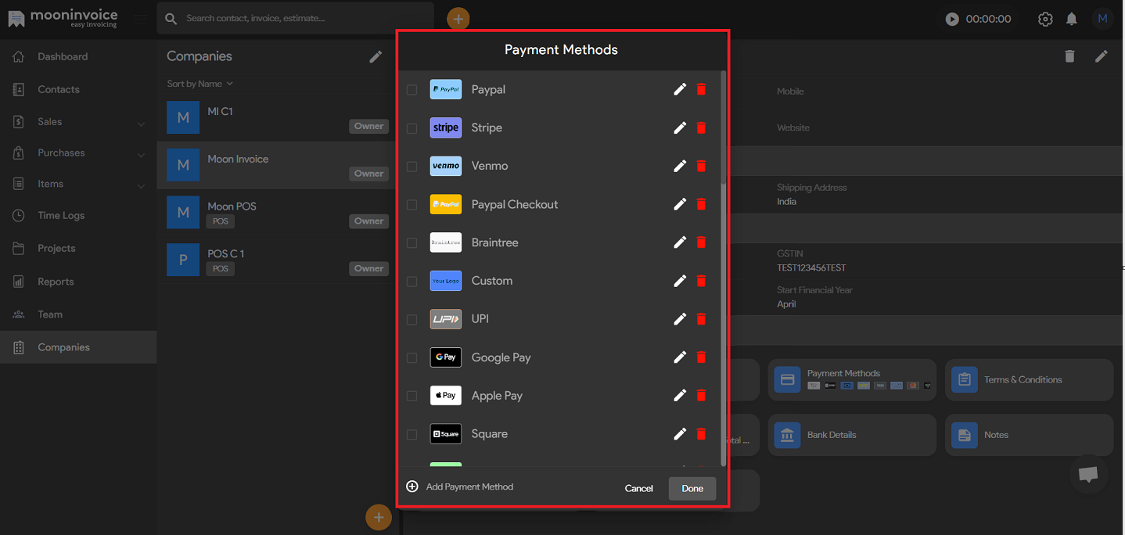Screen dimensions: 1125x535
Task: Delete the UPI payment method
Action: pos(701,319)
